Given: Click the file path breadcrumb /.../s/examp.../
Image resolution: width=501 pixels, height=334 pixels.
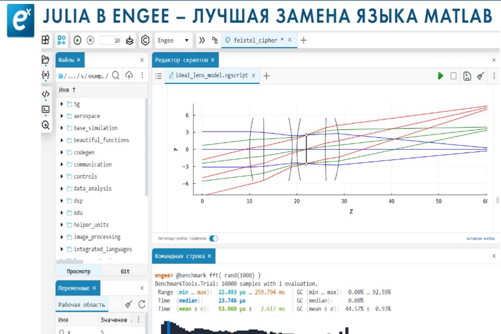Looking at the screenshot, I should pyautogui.click(x=83, y=76).
